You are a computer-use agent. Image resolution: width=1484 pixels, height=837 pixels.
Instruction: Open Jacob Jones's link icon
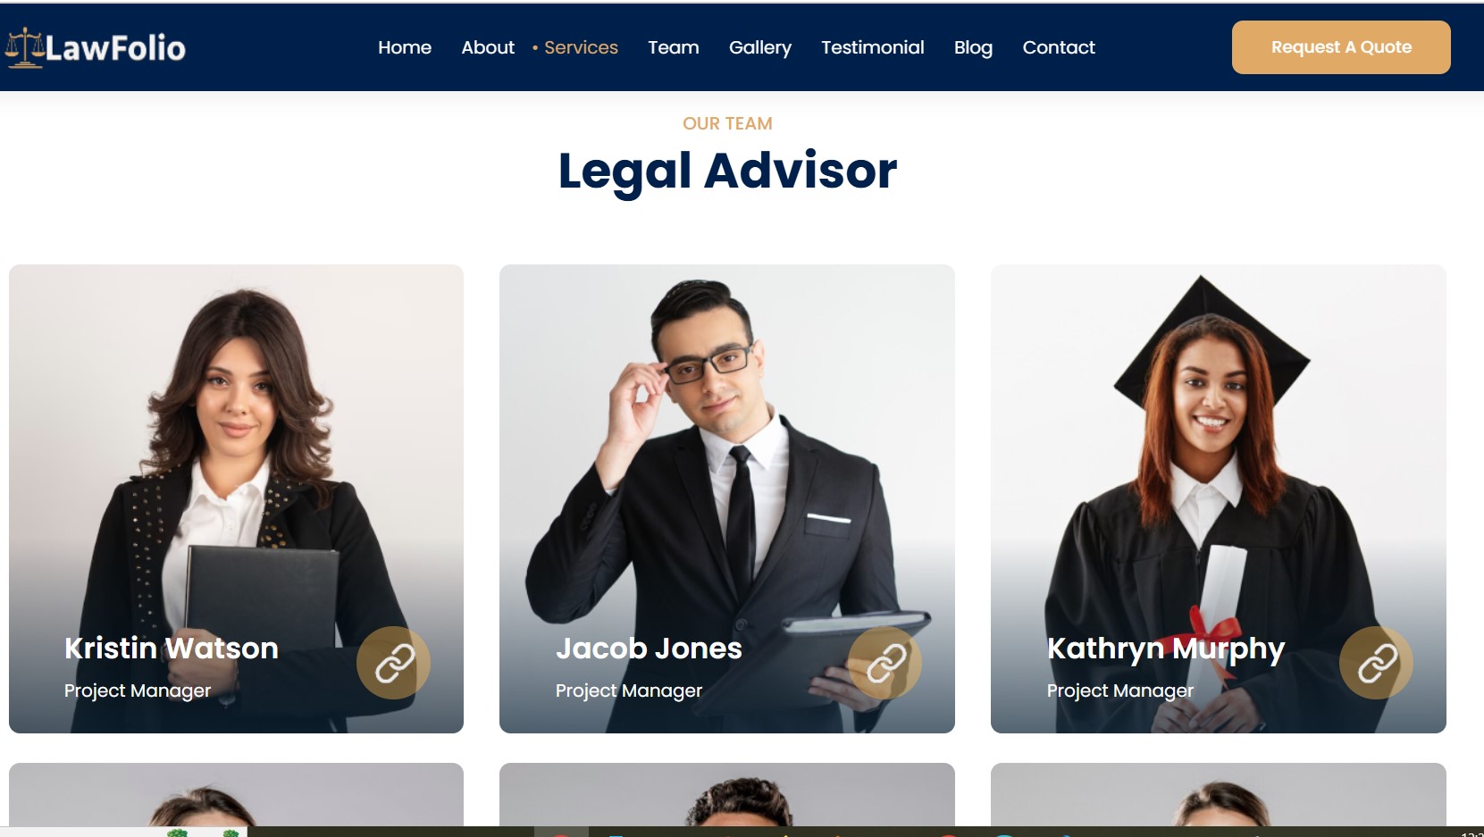tap(885, 663)
